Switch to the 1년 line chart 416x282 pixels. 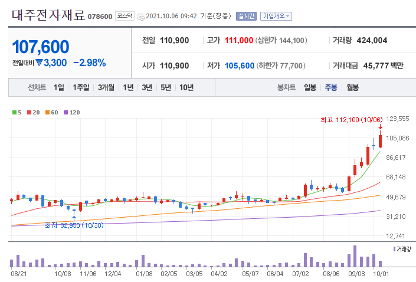tap(128, 87)
